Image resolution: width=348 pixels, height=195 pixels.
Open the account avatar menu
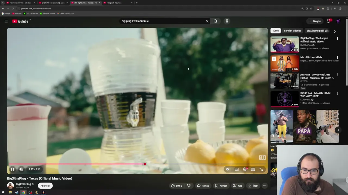(338, 21)
